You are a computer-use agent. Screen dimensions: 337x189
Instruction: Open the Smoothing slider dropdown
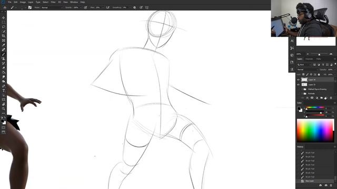click(x=130, y=7)
